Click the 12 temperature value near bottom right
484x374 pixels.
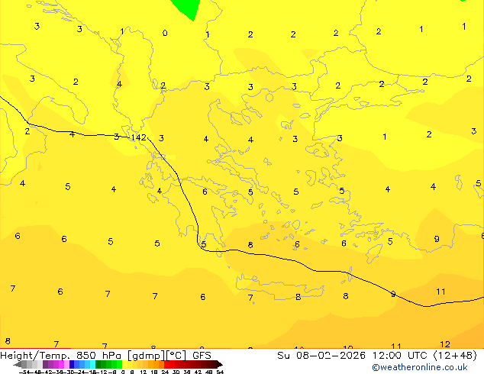pyautogui.click(x=445, y=344)
